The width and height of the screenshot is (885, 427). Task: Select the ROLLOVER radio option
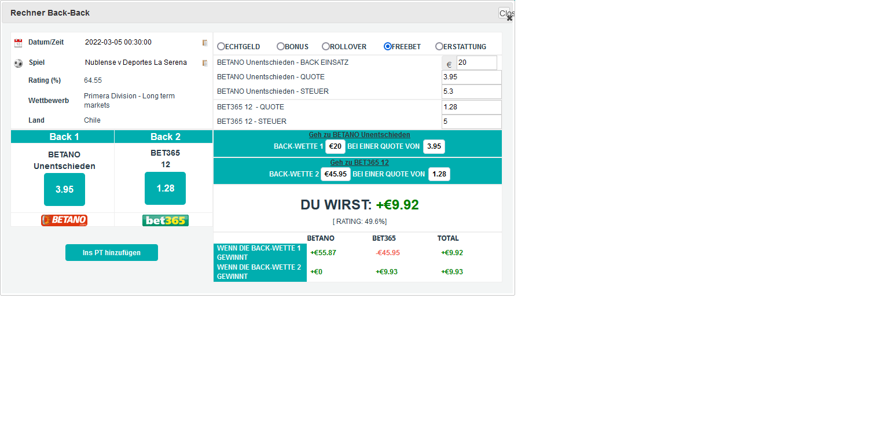tap(326, 46)
